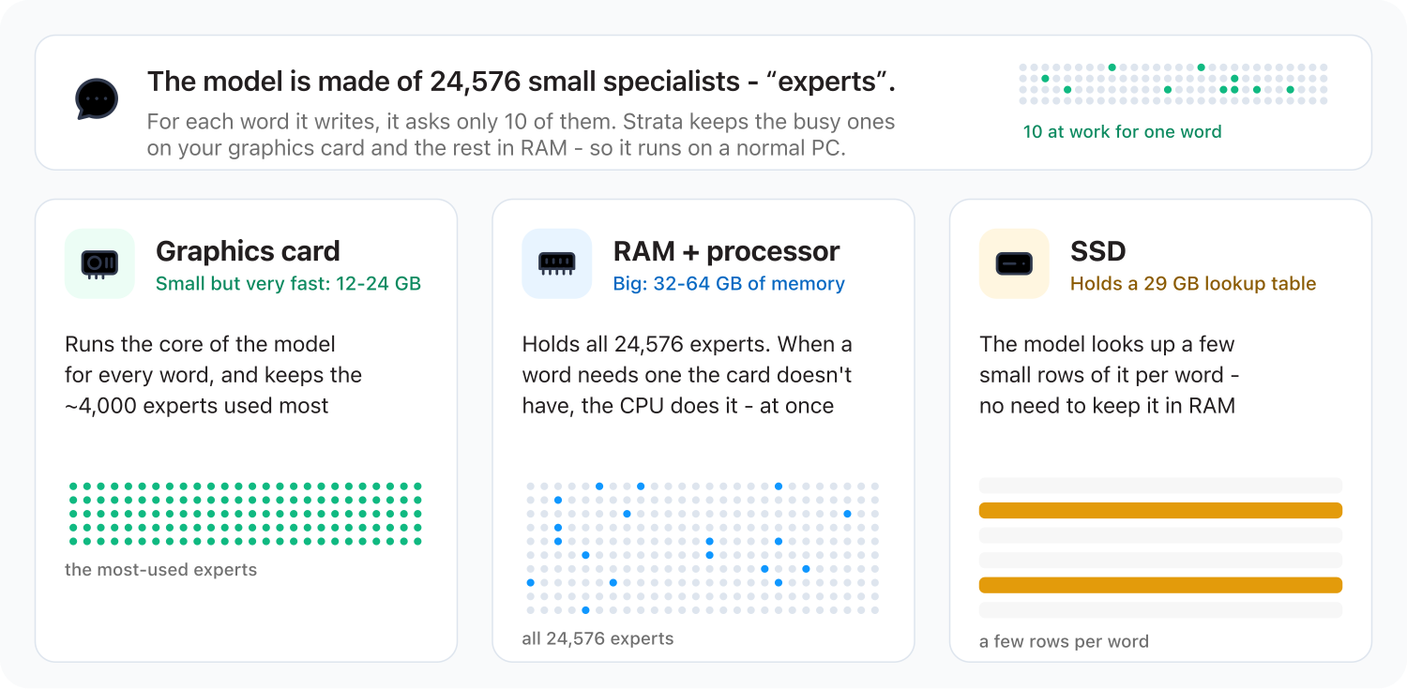The height and width of the screenshot is (689, 1407).
Task: Click the header experts dot grid
Action: tap(1172, 84)
